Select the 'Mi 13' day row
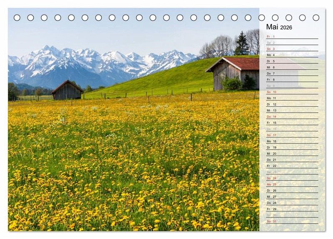The width and height of the screenshot is (333, 239). [x=292, y=110]
